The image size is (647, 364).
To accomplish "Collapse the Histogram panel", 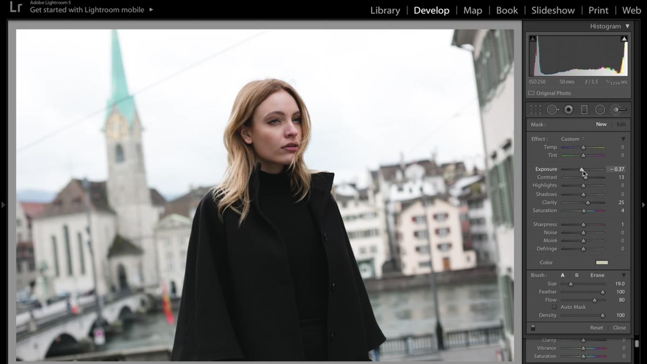I will [627, 26].
